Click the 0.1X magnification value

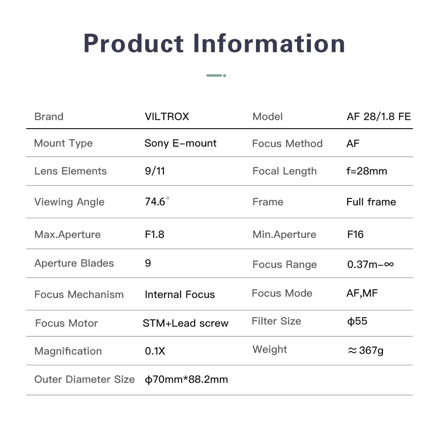point(155,351)
